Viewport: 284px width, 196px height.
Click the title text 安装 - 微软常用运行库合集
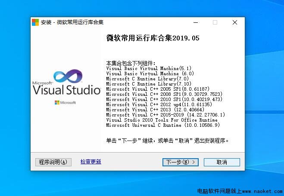point(72,22)
